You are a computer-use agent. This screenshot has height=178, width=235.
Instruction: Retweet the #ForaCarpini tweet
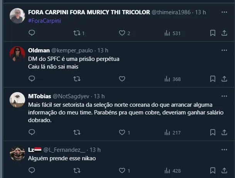pyautogui.click(x=77, y=33)
